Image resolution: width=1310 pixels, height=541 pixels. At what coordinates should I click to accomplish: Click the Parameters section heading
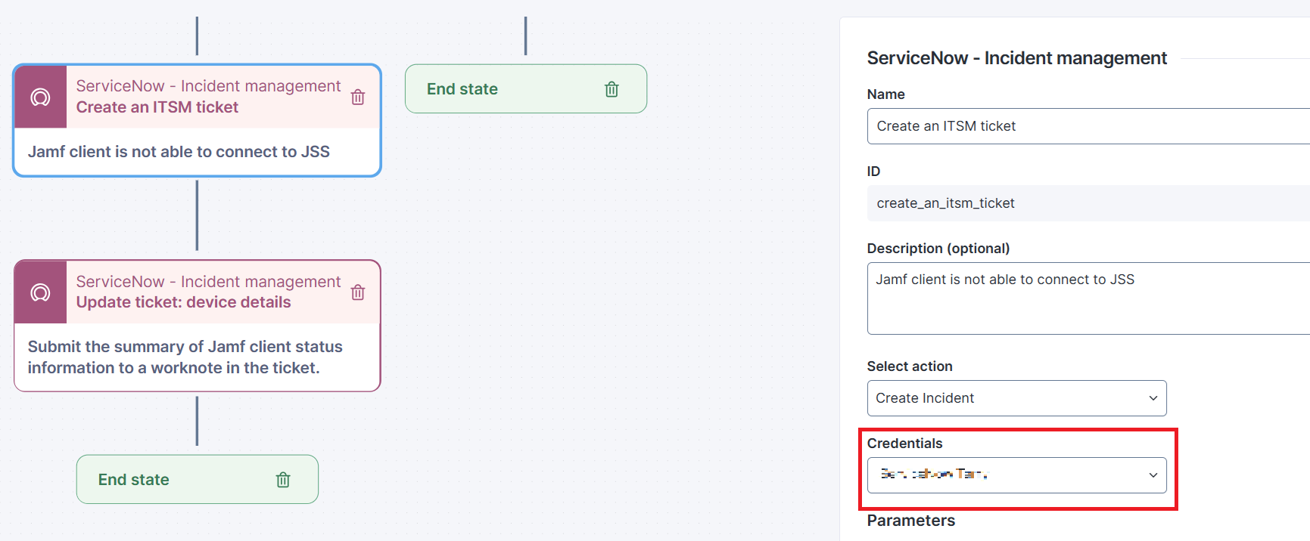point(910,521)
